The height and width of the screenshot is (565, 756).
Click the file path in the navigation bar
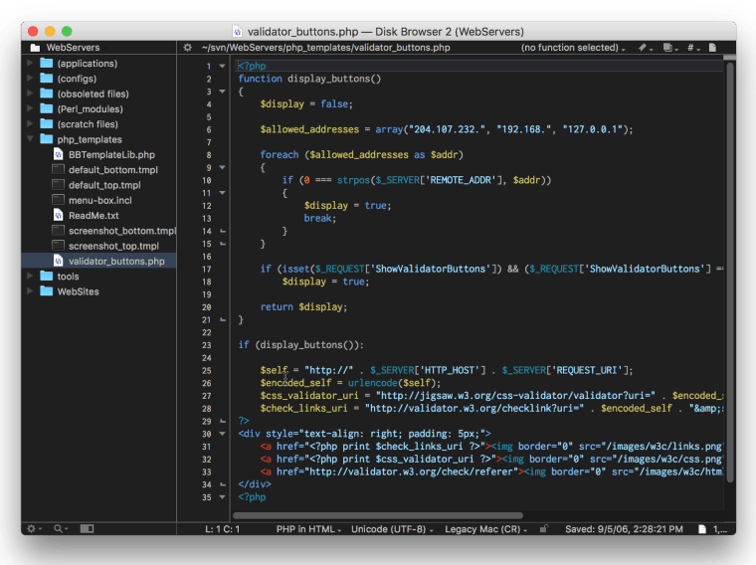point(325,47)
